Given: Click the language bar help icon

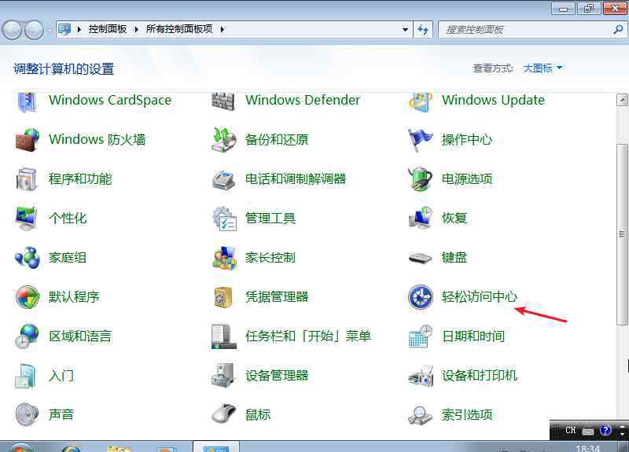Looking at the screenshot, I should 605,430.
